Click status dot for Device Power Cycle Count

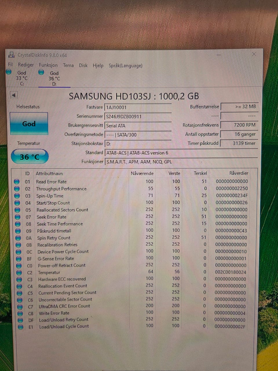19,252
